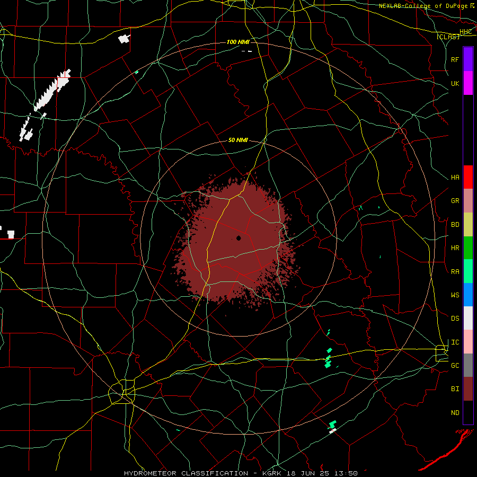
Task: Click the "13:50" timestamp at bottom
Action: click(x=346, y=473)
